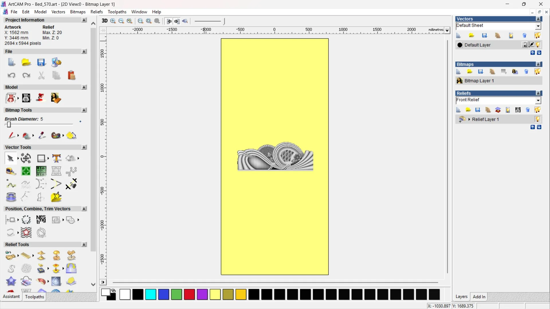Click the Undo arrow icon
550x309 pixels.
point(11,76)
